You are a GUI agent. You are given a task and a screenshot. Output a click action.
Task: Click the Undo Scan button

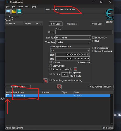97,24
